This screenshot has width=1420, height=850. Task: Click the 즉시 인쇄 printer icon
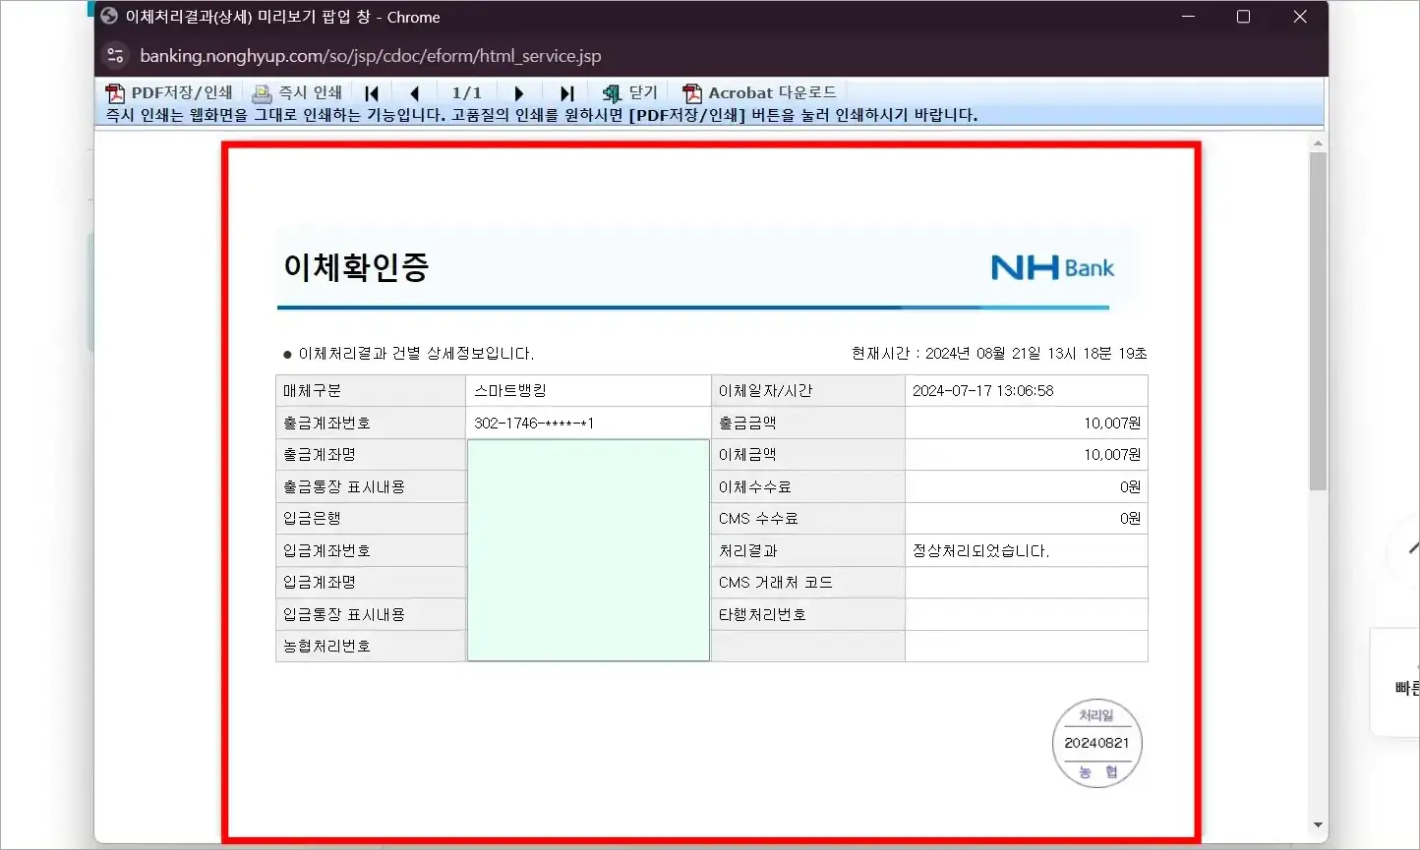pyautogui.click(x=260, y=91)
